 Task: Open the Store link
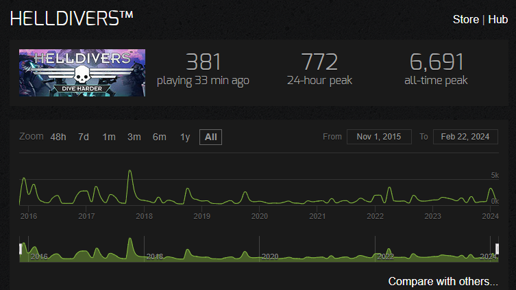click(x=466, y=19)
